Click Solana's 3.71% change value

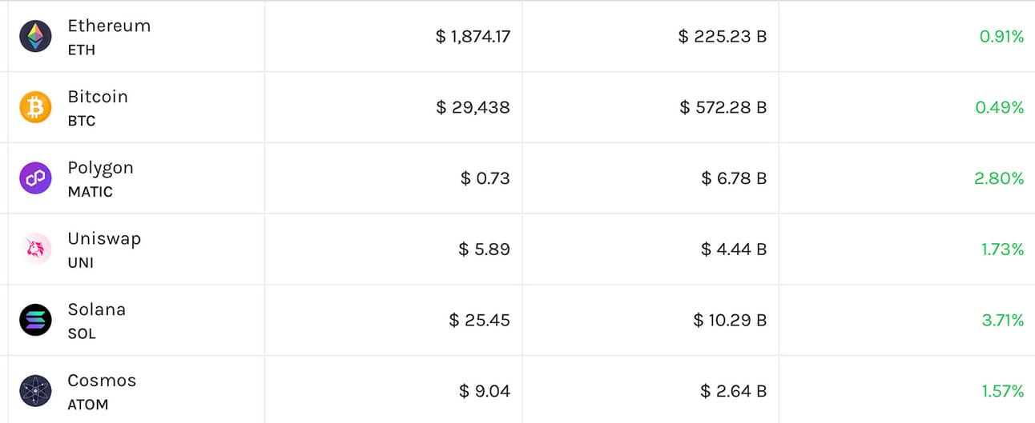point(1003,321)
